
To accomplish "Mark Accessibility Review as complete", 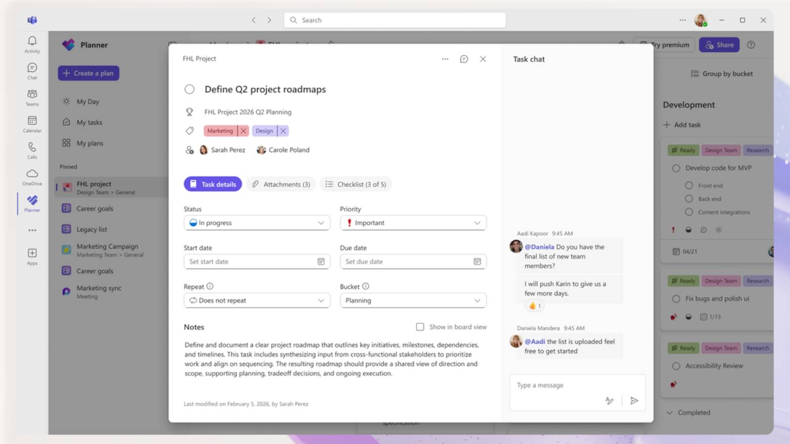I will click(676, 366).
